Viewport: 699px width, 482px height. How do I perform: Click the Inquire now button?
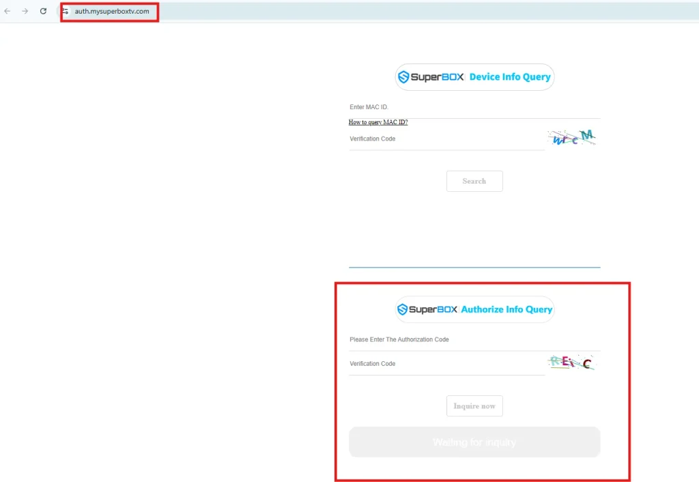point(474,406)
